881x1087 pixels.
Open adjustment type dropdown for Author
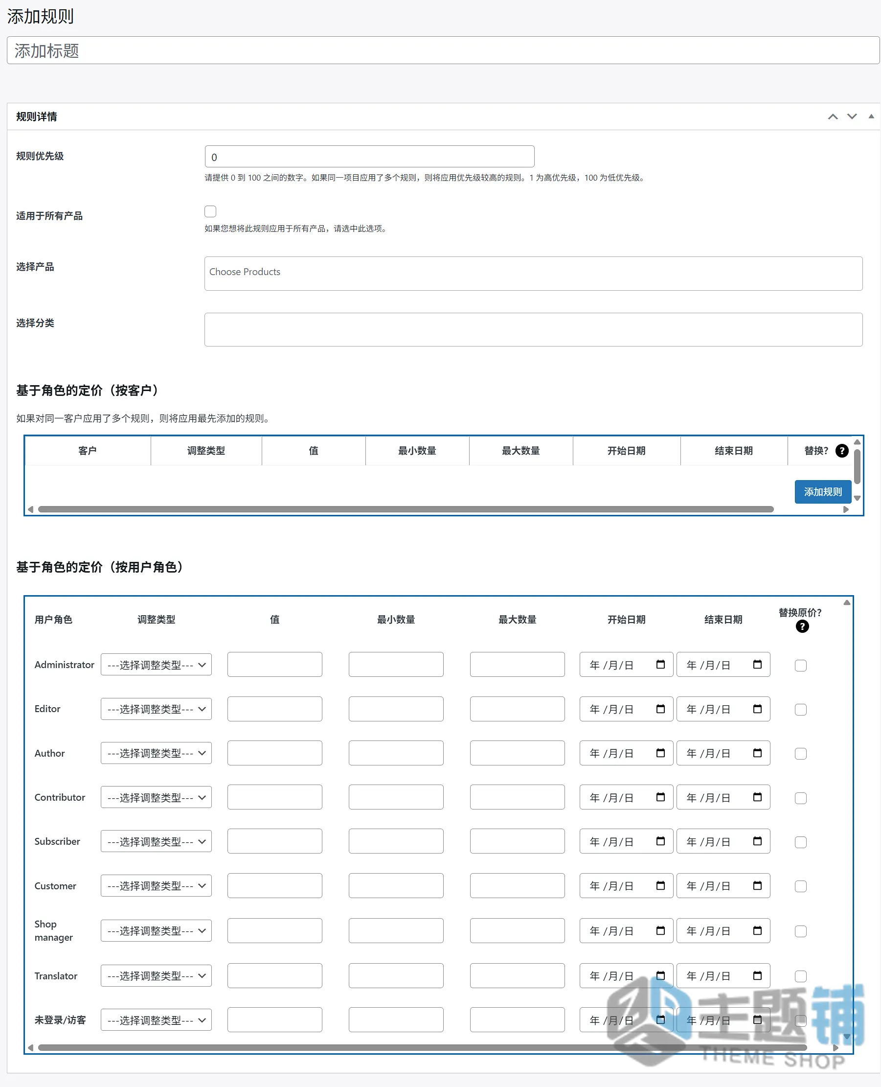pyautogui.click(x=157, y=753)
